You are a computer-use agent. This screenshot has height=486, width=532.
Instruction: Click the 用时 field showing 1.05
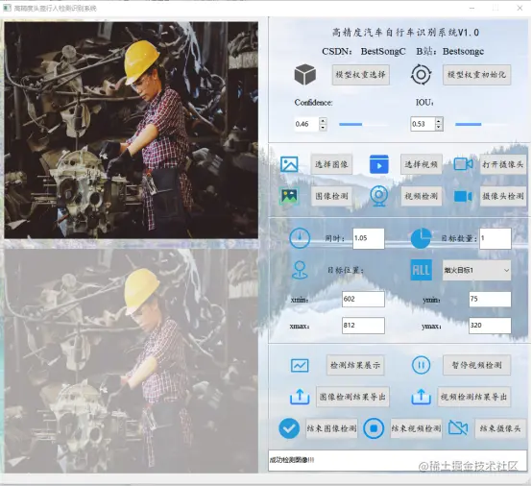point(369,238)
